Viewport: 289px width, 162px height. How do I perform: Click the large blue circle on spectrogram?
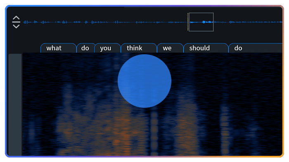tap(144, 81)
